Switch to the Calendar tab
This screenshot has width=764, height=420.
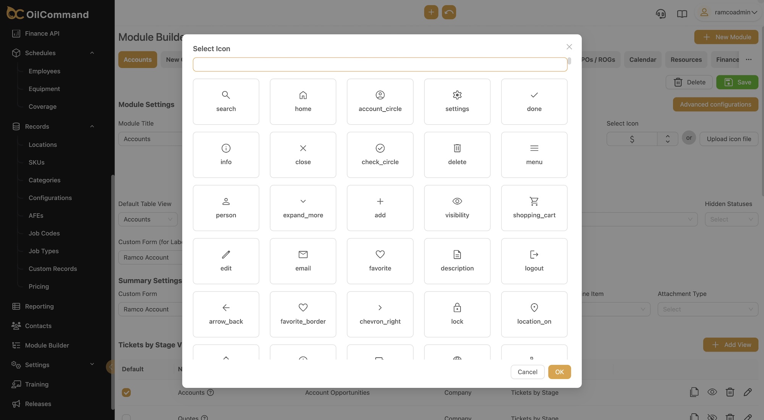(x=643, y=59)
